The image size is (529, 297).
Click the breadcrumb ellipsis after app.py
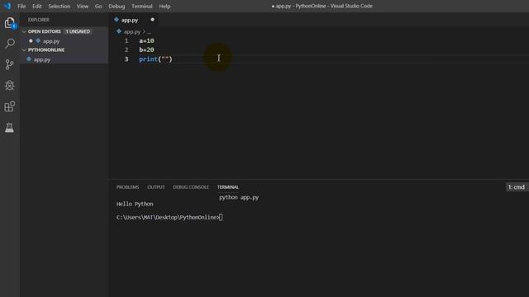click(149, 32)
